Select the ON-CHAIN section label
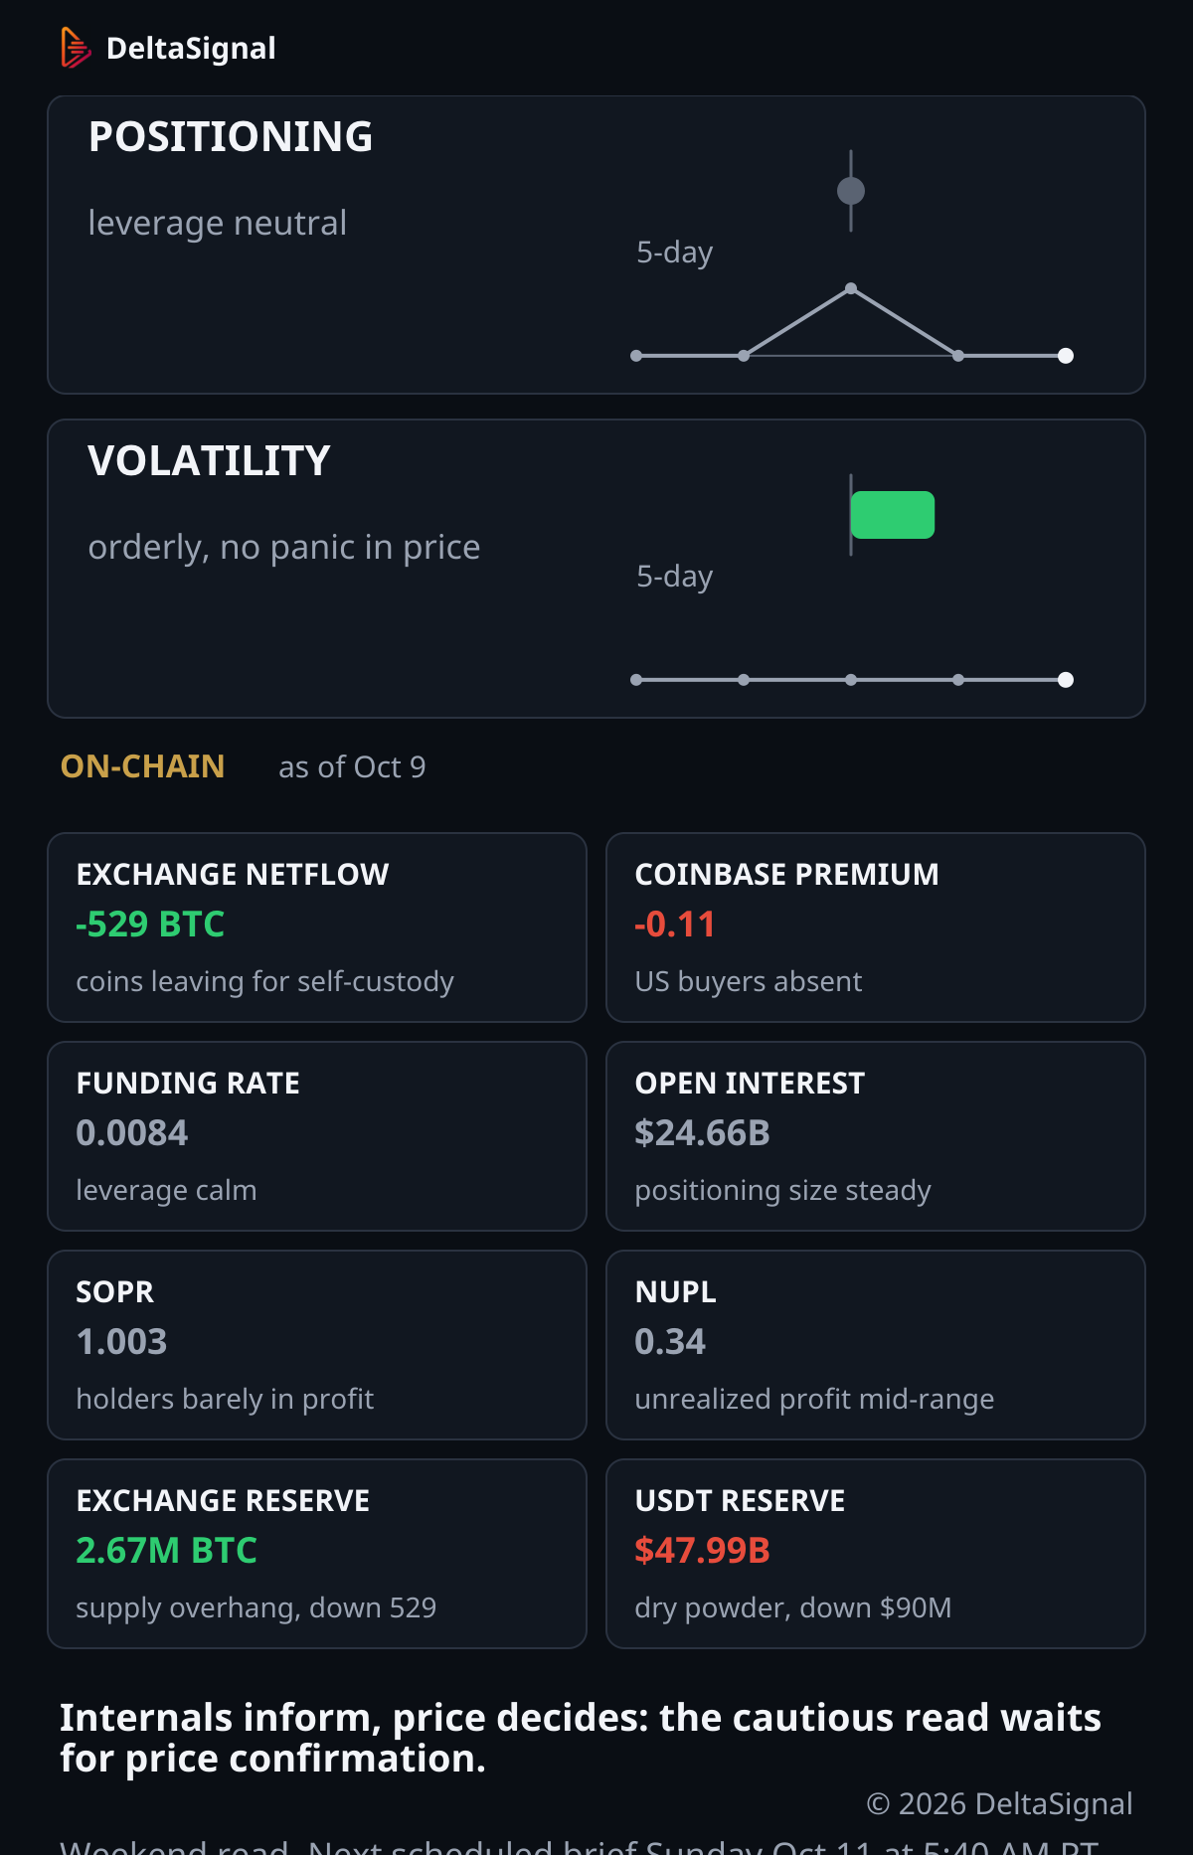 [x=142, y=766]
